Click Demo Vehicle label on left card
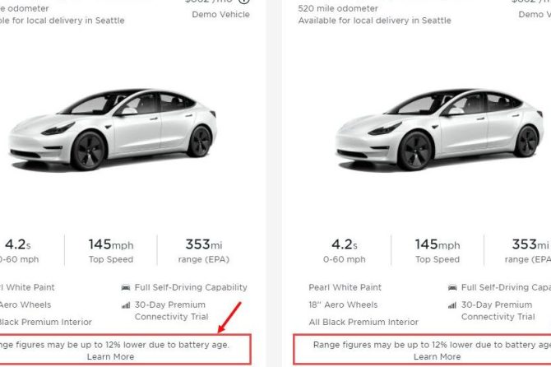551x367 pixels. coord(222,14)
